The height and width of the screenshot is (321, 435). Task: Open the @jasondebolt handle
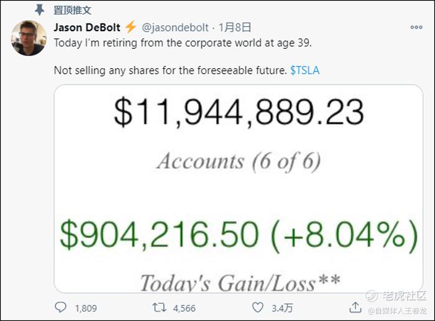coord(175,27)
